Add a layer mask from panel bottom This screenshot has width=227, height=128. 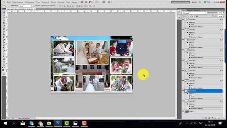209,118
